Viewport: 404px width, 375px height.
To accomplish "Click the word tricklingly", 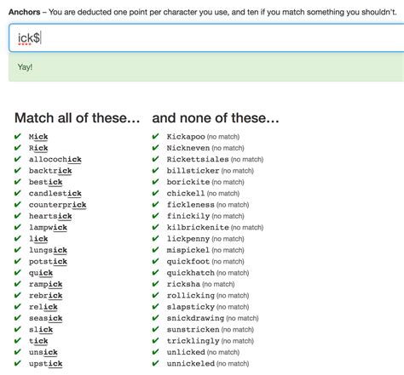I will (193, 341).
